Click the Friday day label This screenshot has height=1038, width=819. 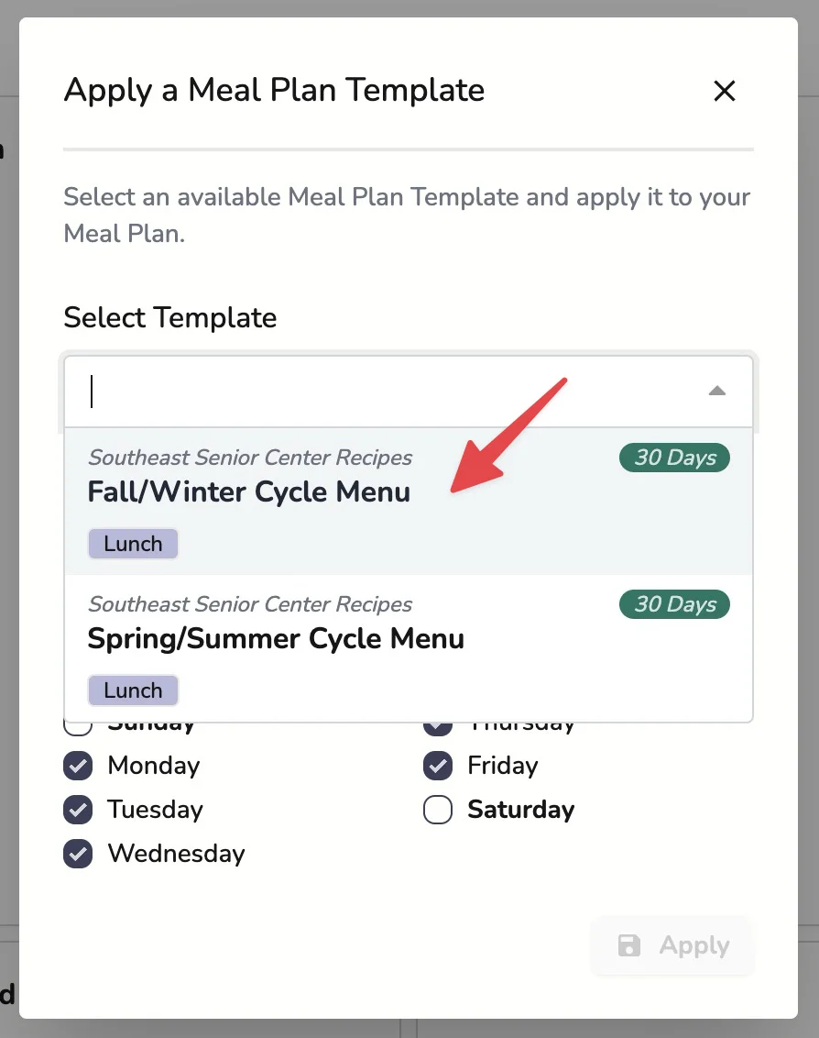(502, 766)
